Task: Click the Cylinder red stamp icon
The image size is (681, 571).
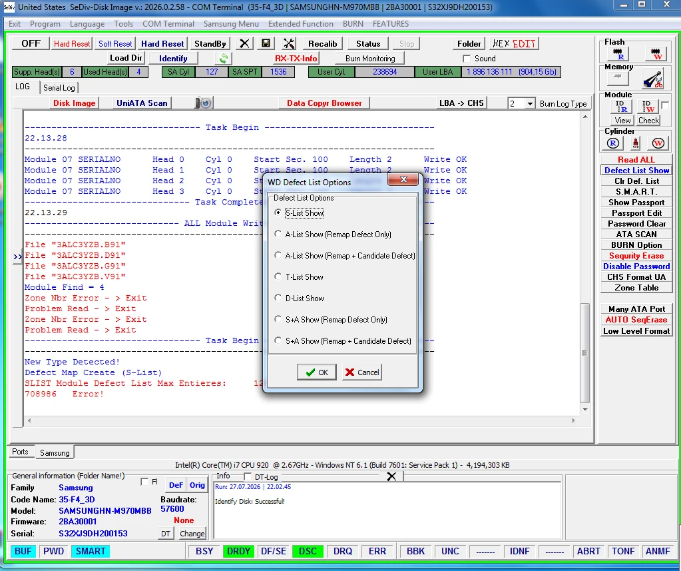Action: tap(635, 143)
